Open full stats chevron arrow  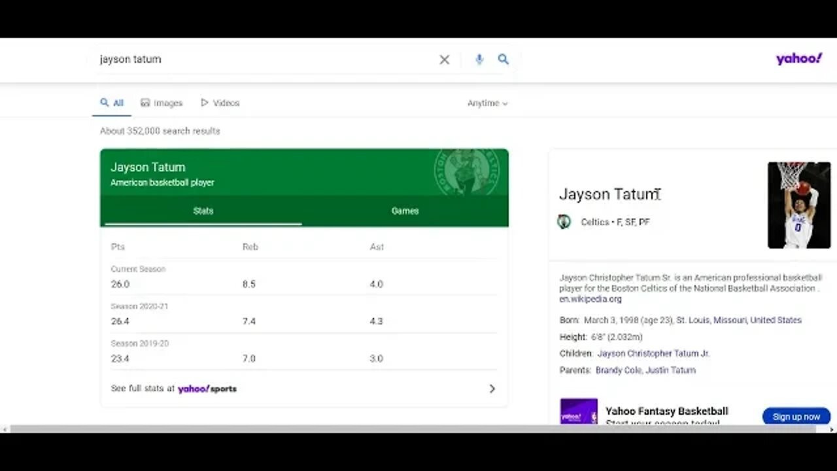[492, 389]
